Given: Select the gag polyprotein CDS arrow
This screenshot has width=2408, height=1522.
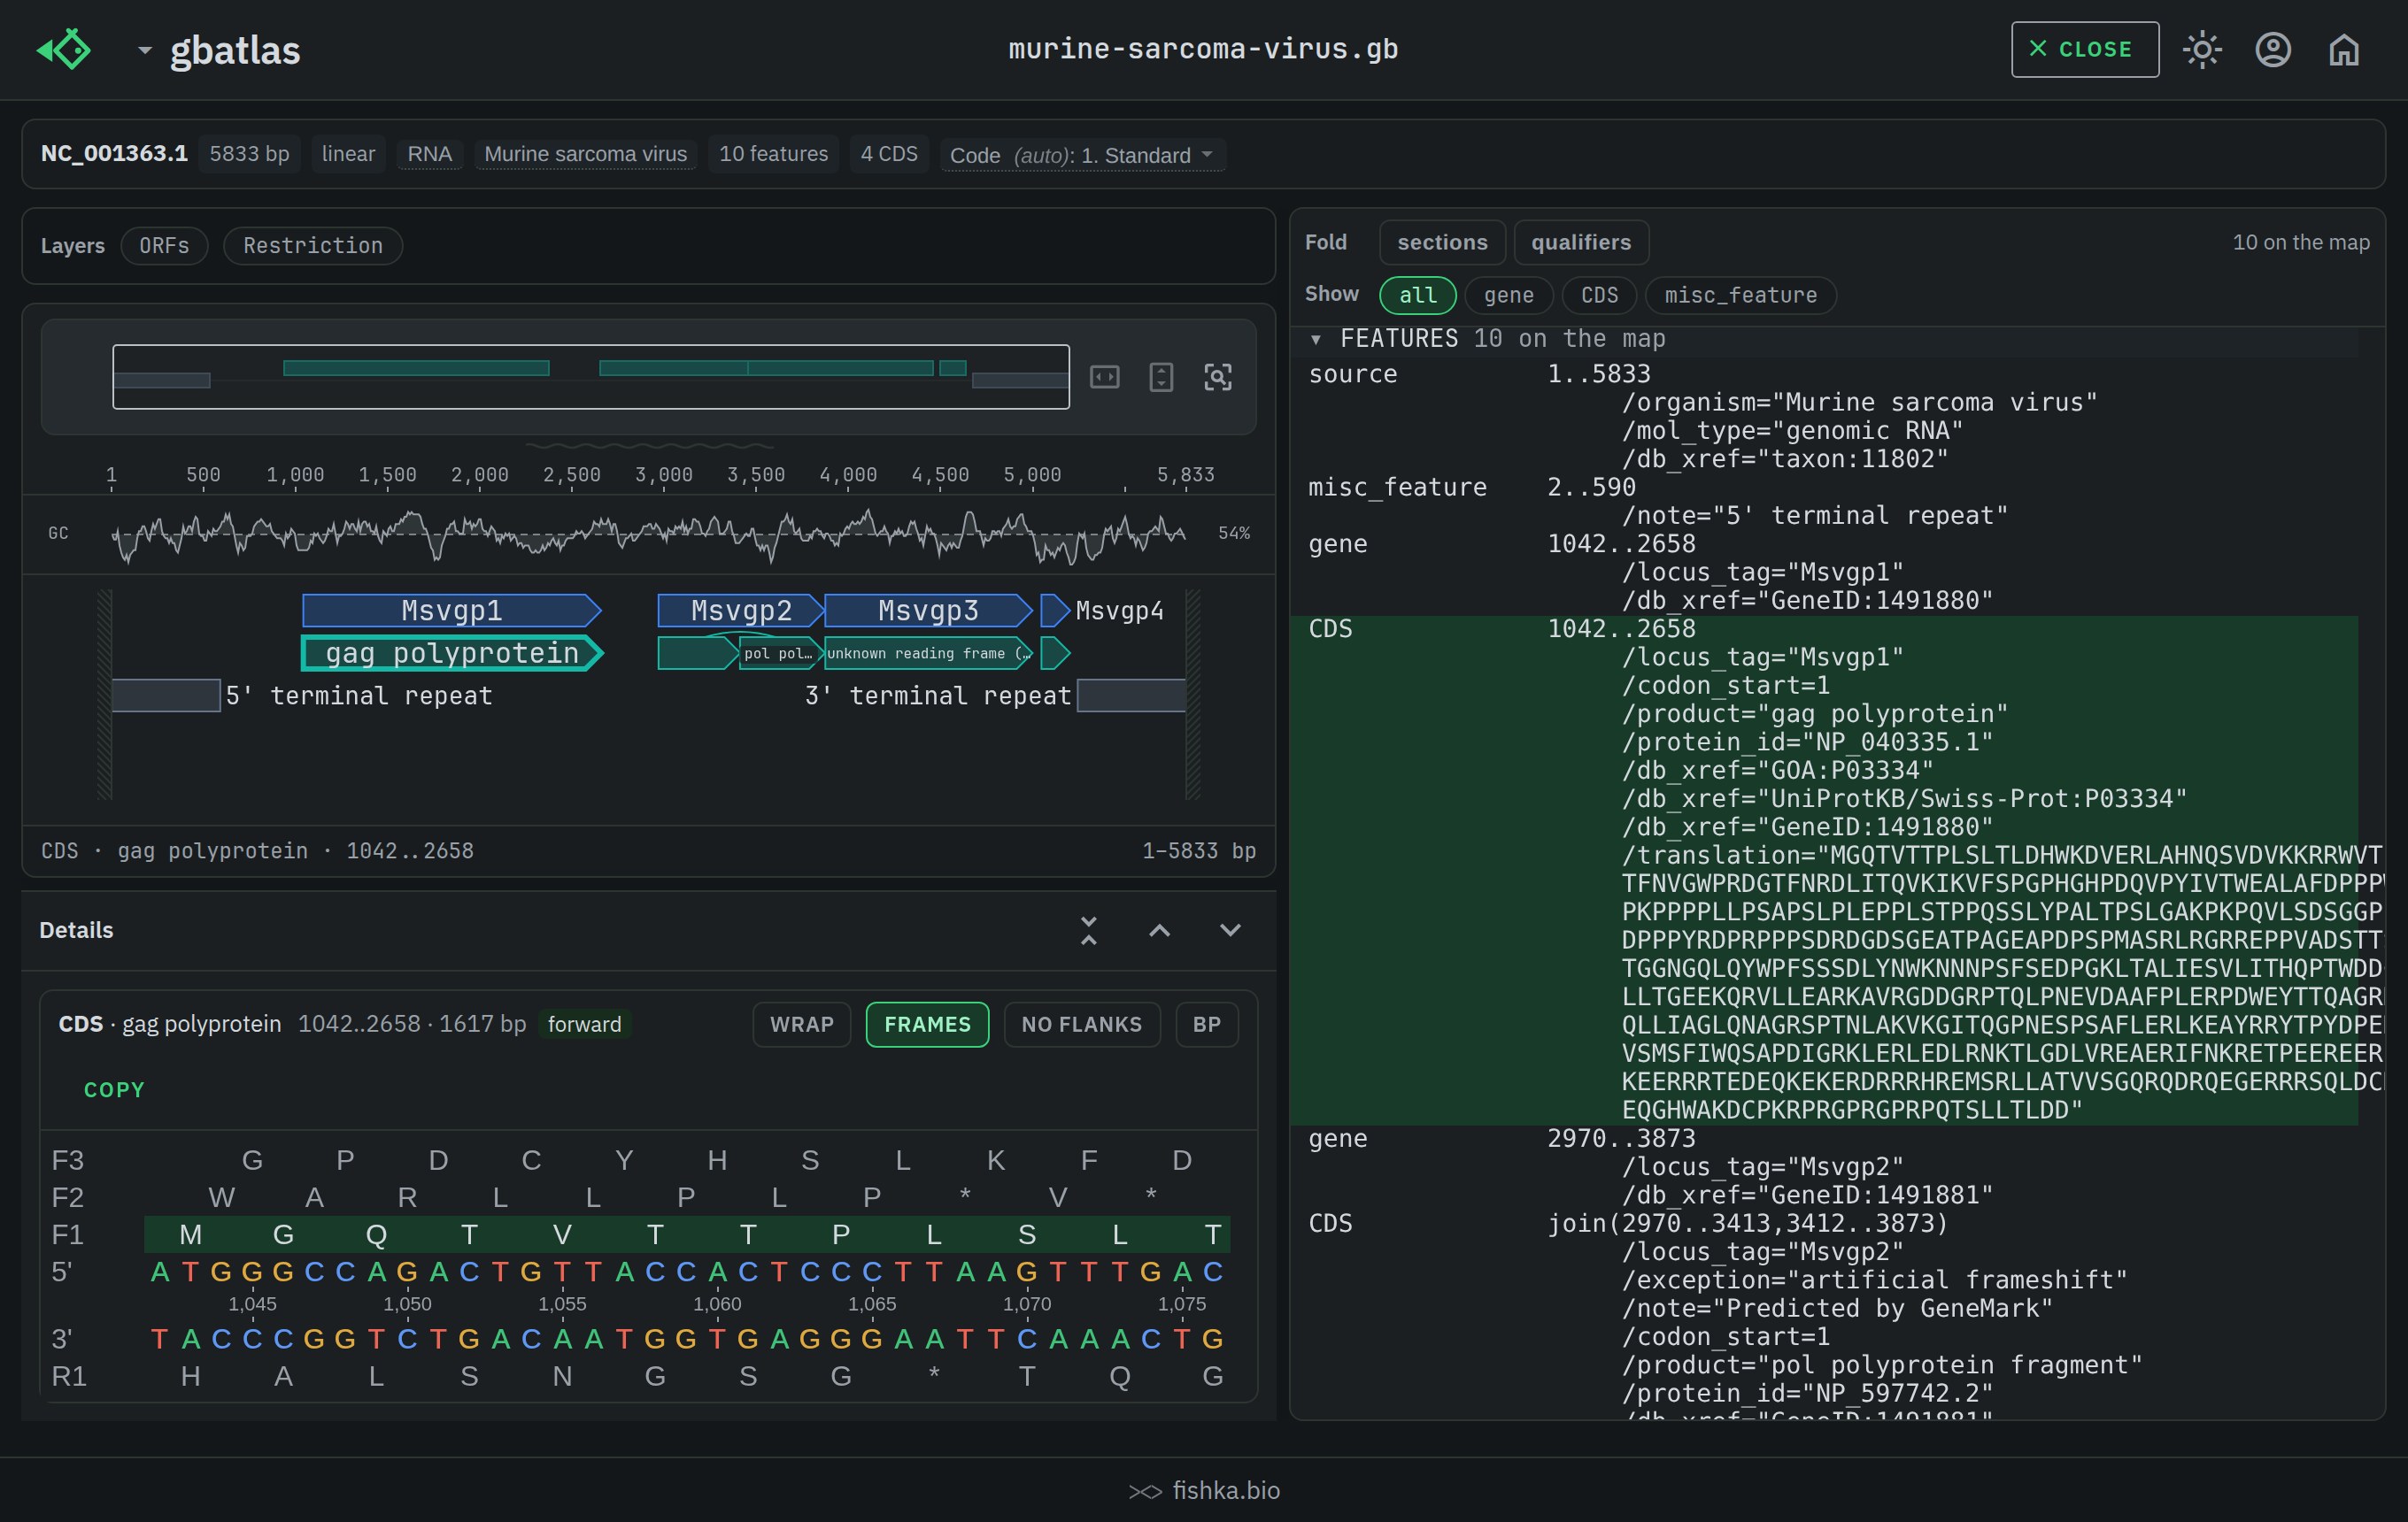Looking at the screenshot, I should pos(452,654).
